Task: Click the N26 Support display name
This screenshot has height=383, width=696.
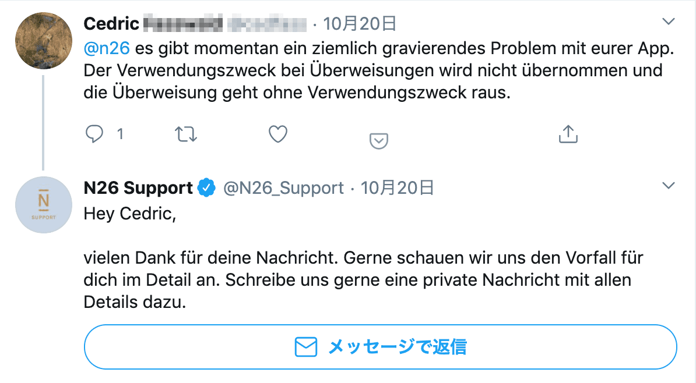Action: tap(138, 188)
